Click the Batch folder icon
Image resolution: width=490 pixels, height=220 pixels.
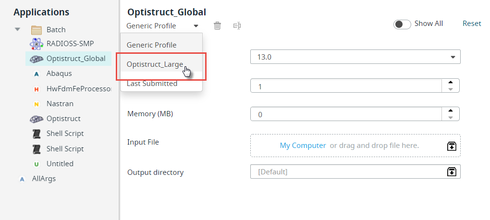(x=36, y=30)
